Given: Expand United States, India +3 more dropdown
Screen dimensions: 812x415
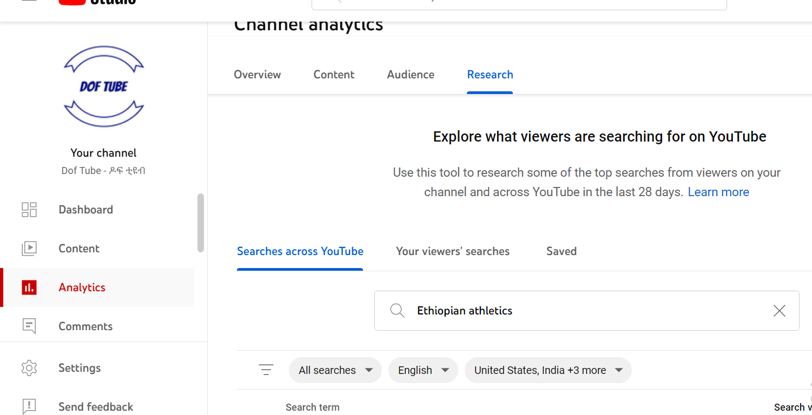Looking at the screenshot, I should 548,370.
